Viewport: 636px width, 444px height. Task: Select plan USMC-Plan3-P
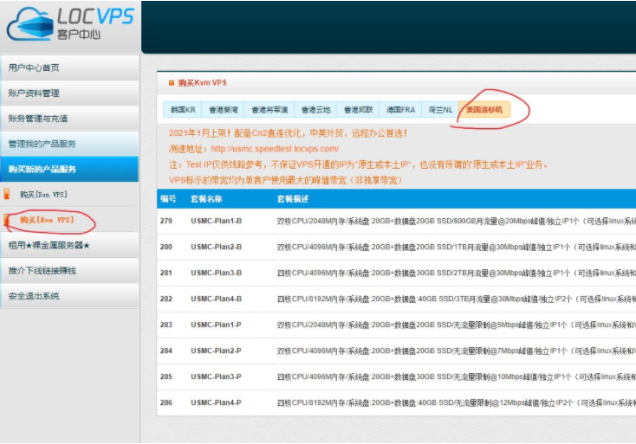[x=217, y=376]
